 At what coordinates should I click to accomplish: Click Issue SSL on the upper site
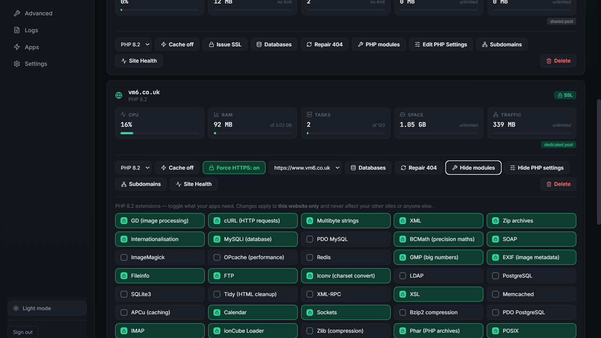tap(225, 44)
